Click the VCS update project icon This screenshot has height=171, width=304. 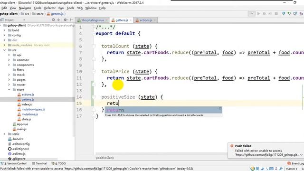284,14
